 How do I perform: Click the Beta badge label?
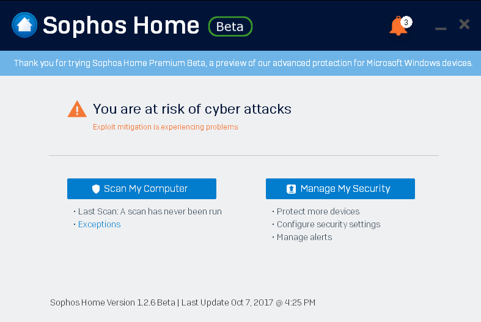click(230, 26)
